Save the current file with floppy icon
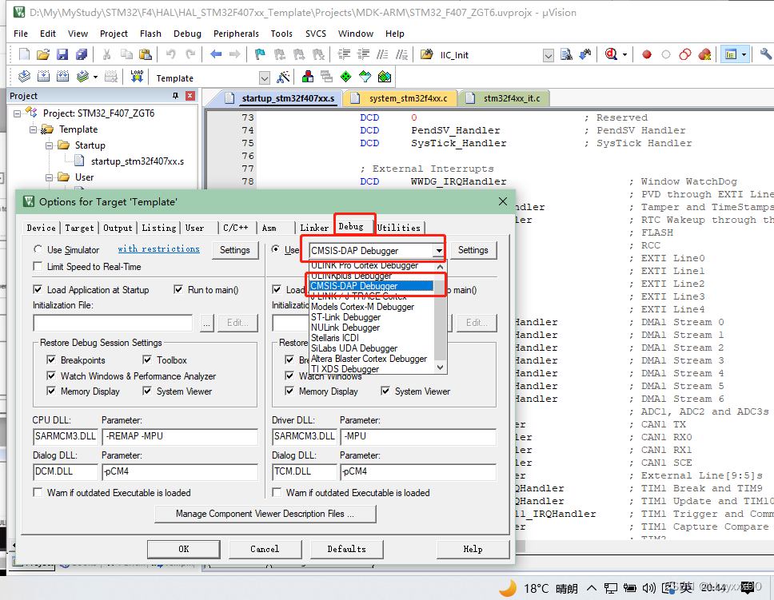Viewport: 774px width, 600px height. click(62, 54)
